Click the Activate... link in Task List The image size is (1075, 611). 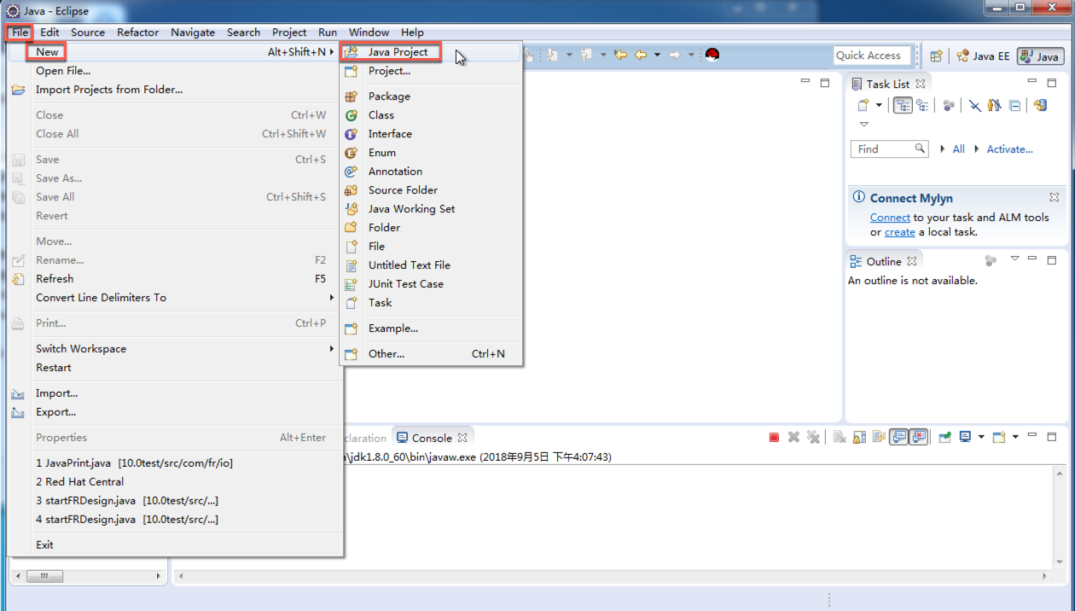(x=1010, y=149)
